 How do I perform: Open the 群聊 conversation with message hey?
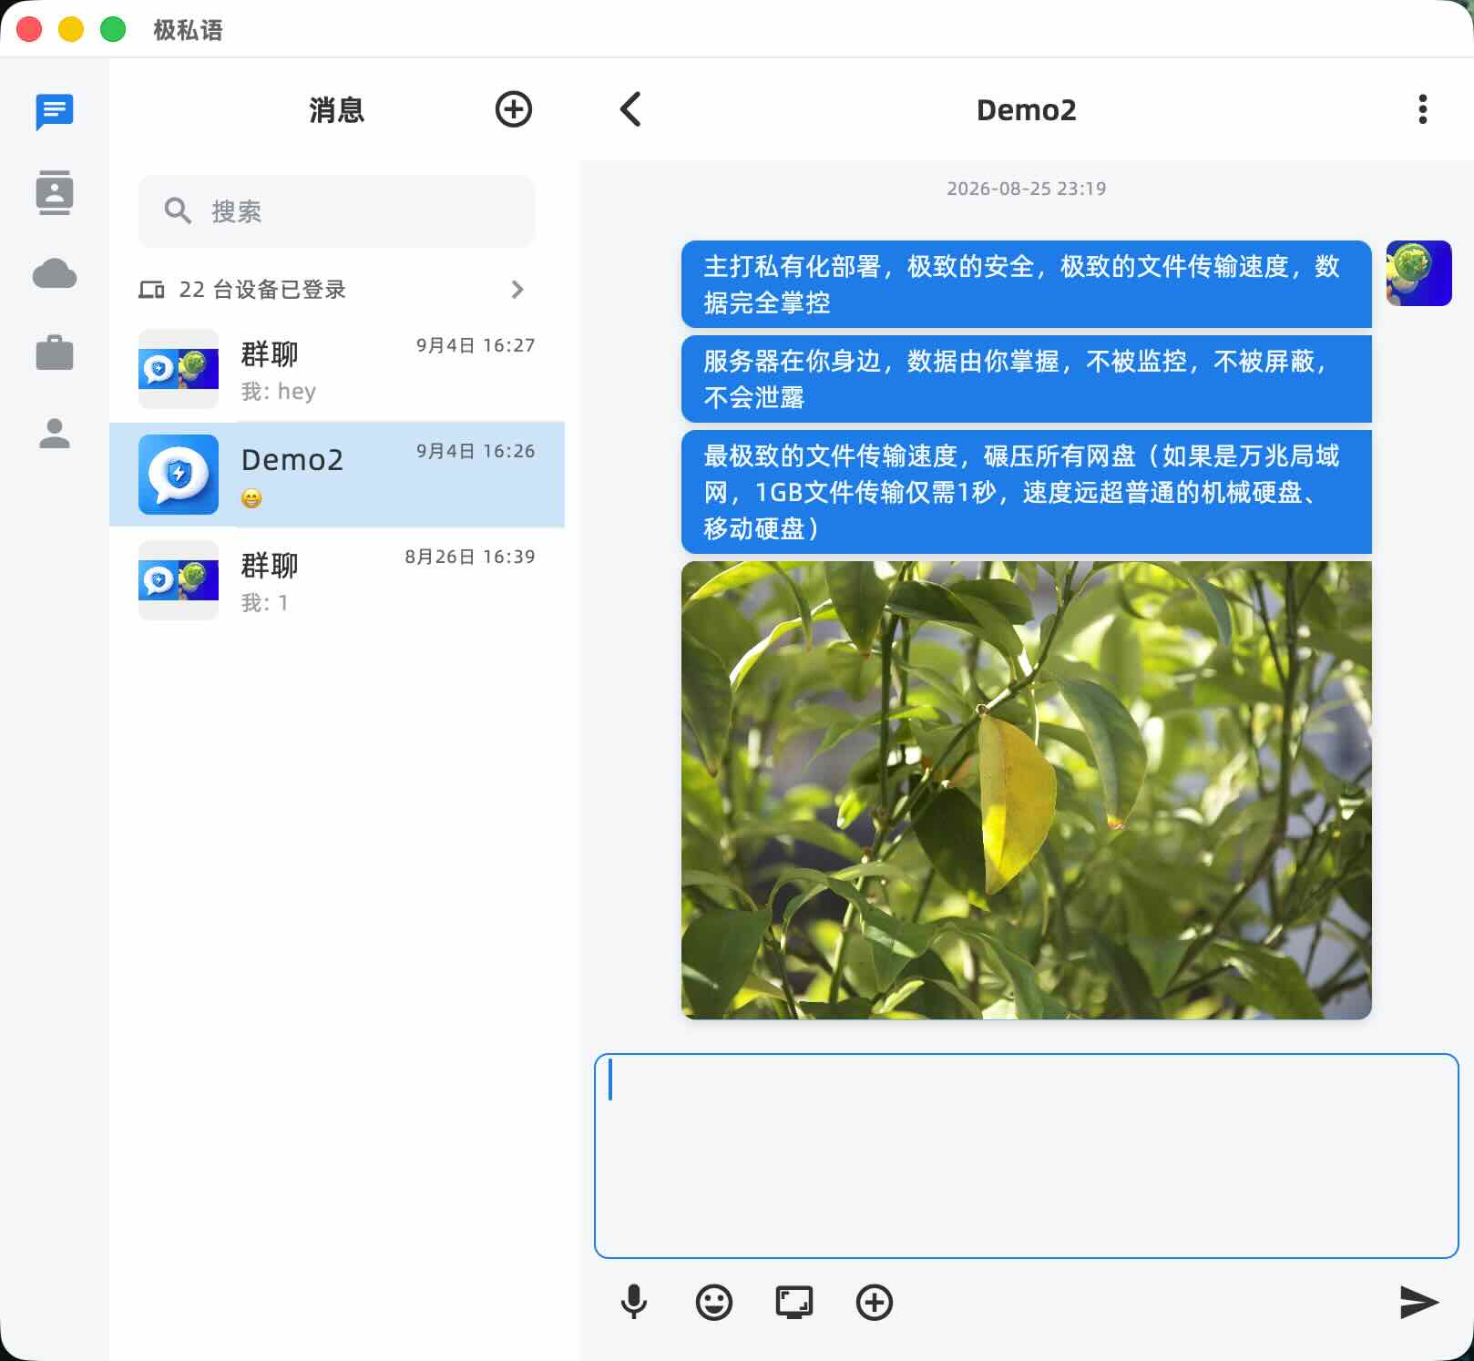[x=336, y=369]
